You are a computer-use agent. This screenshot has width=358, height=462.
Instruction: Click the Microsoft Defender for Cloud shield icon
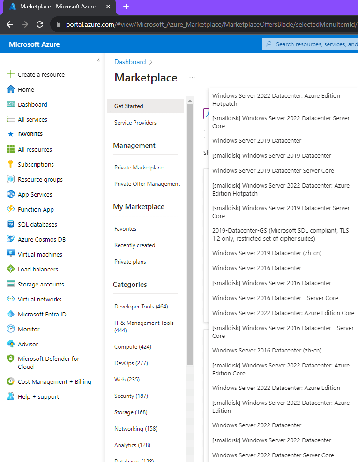tap(11, 359)
